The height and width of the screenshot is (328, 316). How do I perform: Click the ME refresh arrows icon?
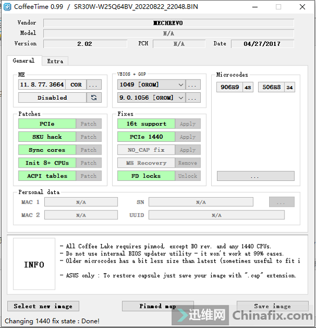[x=94, y=98]
